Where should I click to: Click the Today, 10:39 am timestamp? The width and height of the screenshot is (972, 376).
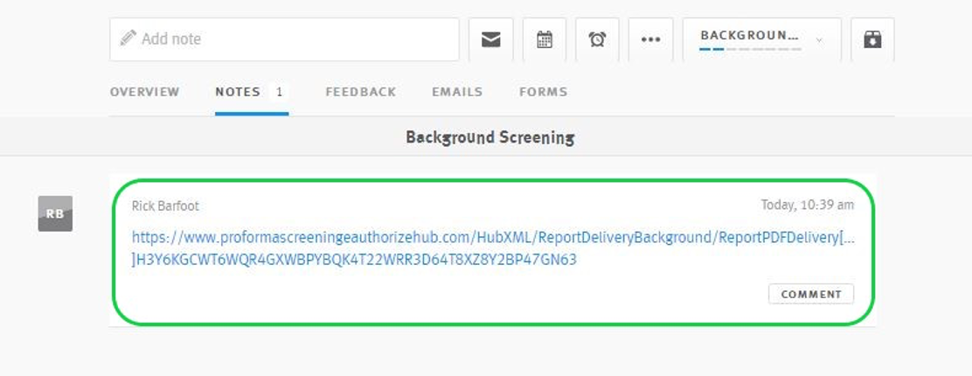[x=808, y=205]
